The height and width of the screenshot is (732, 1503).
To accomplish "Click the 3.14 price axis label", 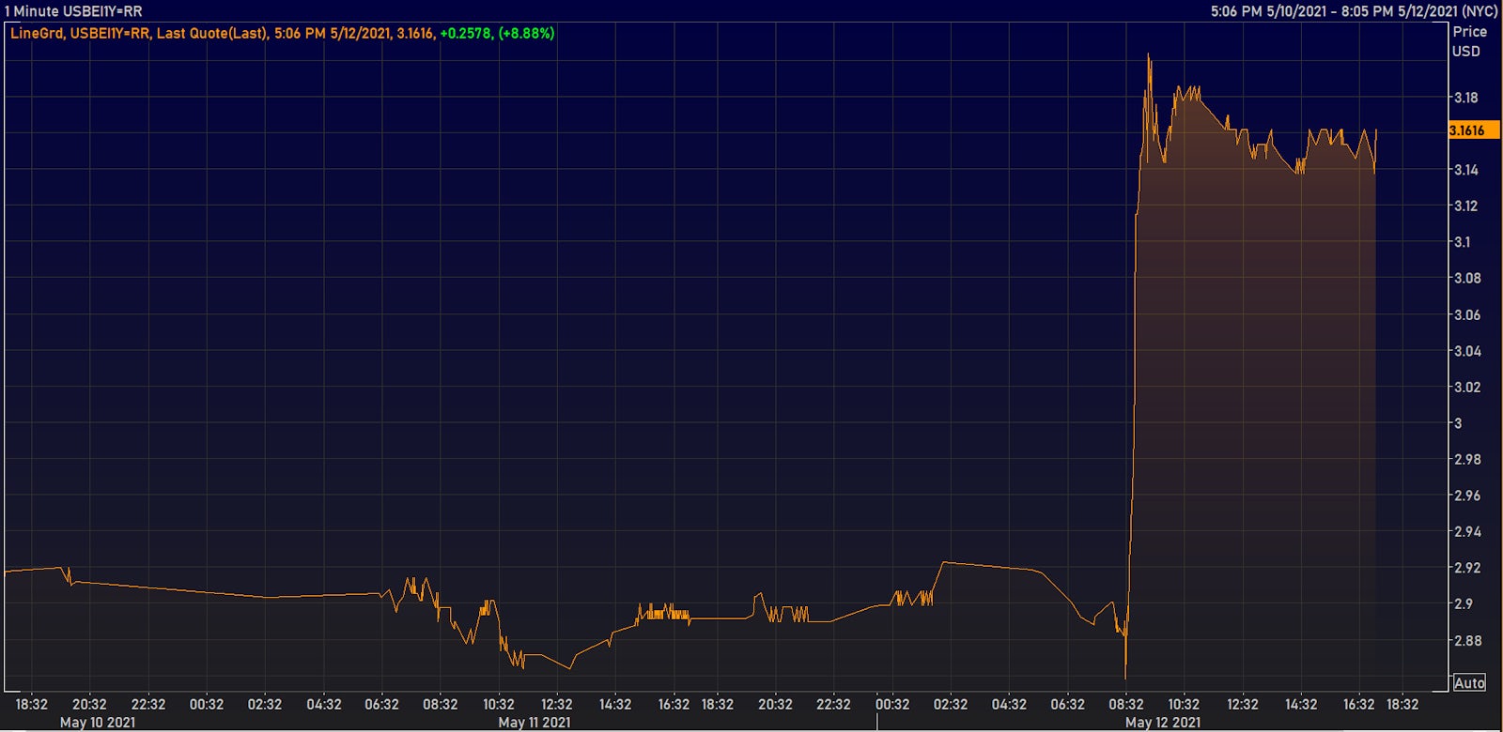I will point(1465,170).
